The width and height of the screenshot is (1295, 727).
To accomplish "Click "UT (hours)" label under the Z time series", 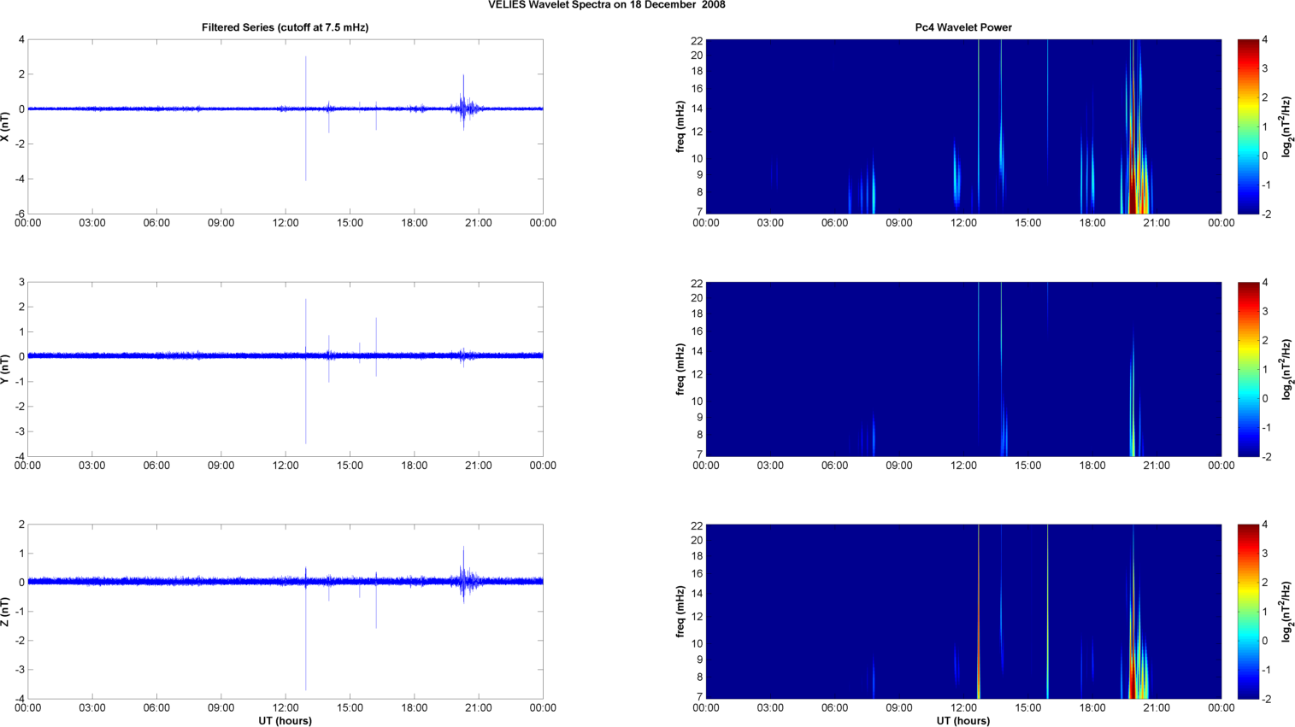I will tap(285, 721).
